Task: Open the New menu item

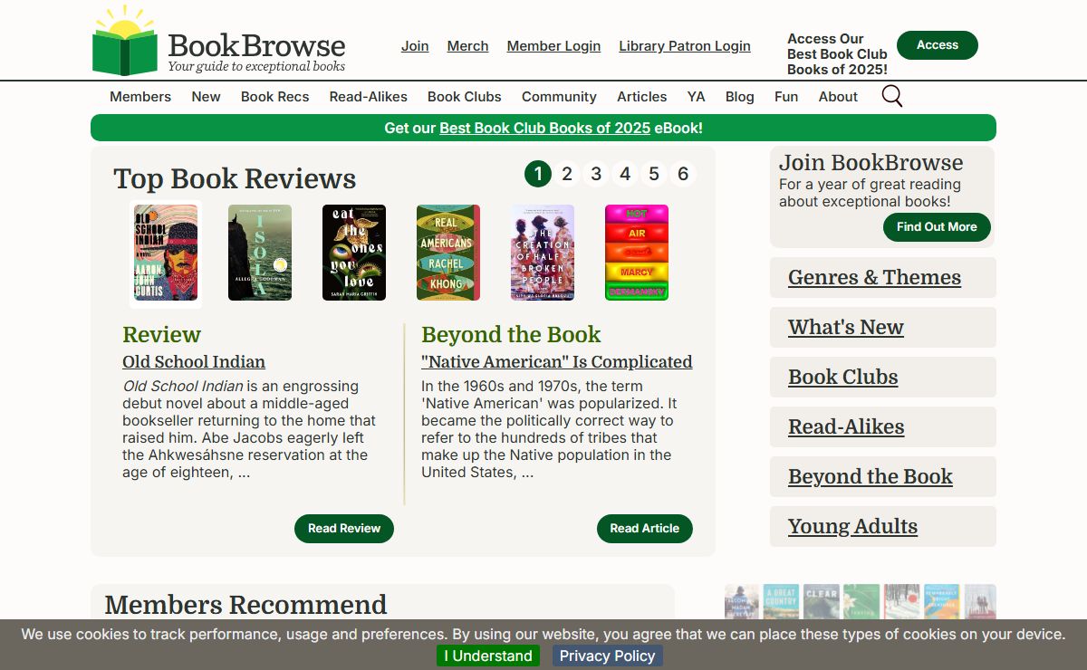Action: coord(206,97)
